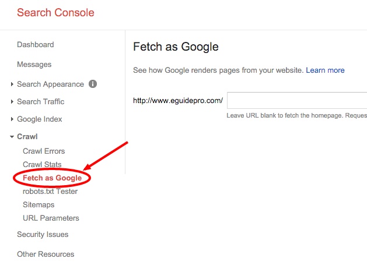This screenshot has width=367, height=269.
Task: Open URL Parameters settings
Action: coord(51,218)
